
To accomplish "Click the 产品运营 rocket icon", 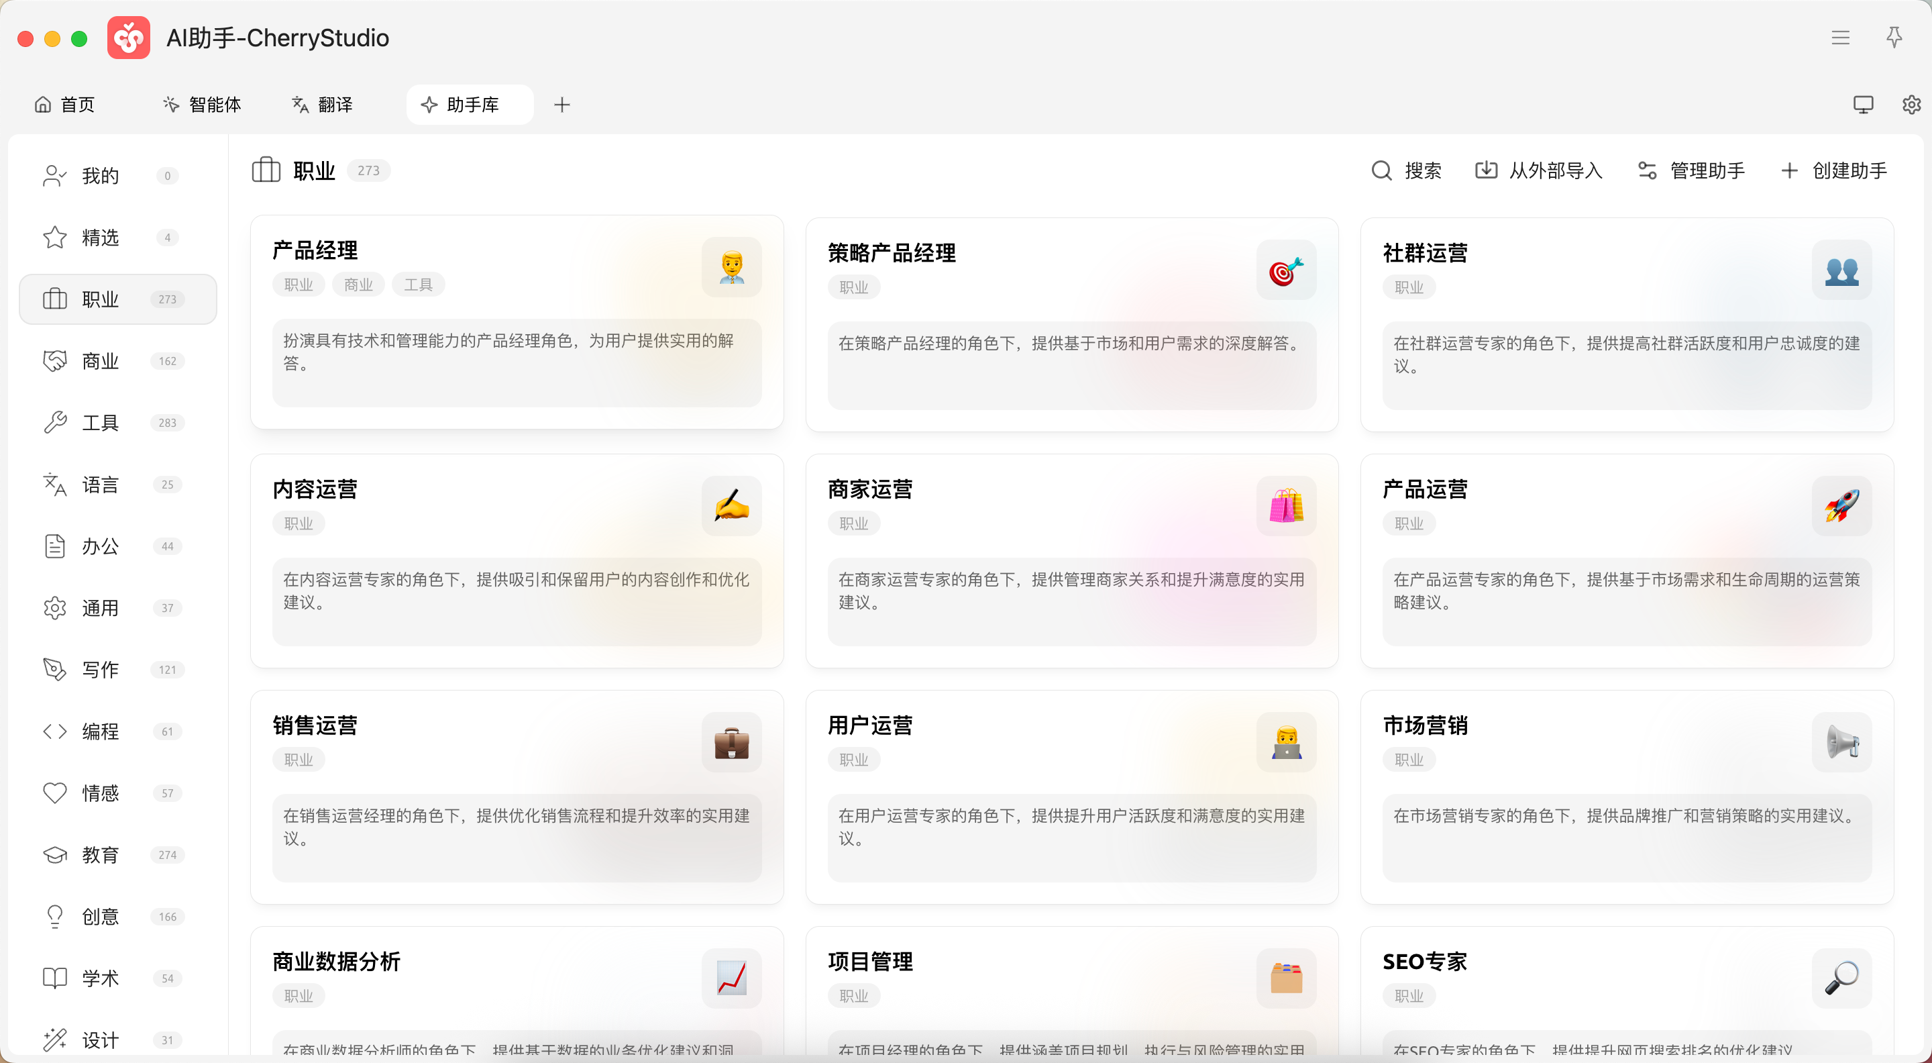I will [x=1841, y=505].
